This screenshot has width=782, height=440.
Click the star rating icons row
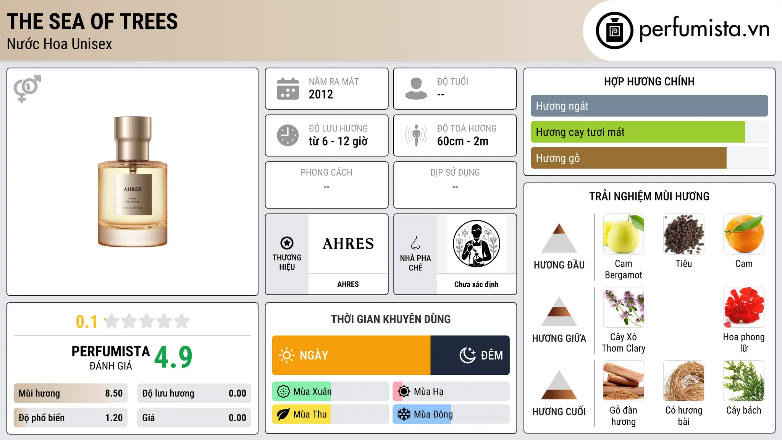tap(147, 321)
